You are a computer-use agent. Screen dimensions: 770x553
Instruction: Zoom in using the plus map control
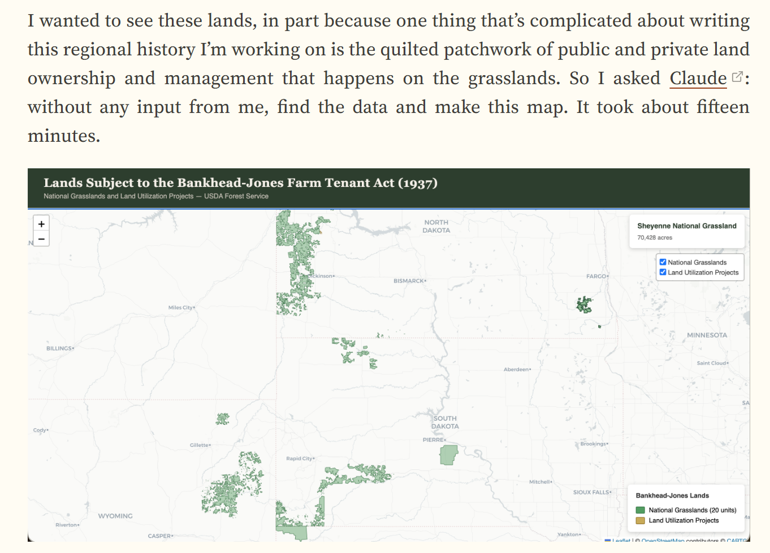[41, 223]
